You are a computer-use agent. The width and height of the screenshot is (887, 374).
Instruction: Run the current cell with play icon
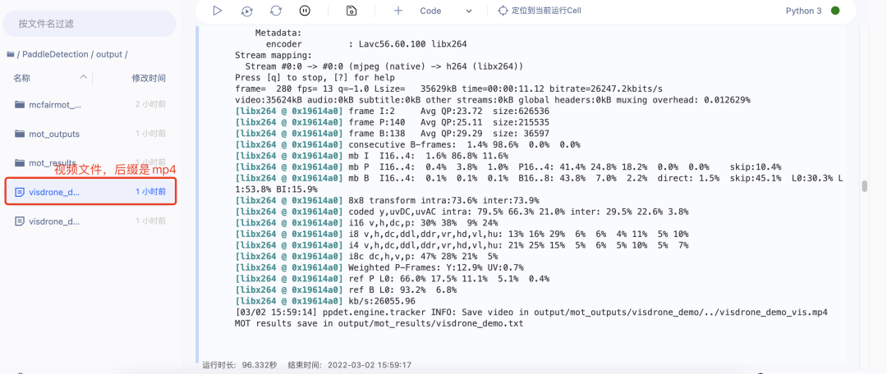(217, 10)
